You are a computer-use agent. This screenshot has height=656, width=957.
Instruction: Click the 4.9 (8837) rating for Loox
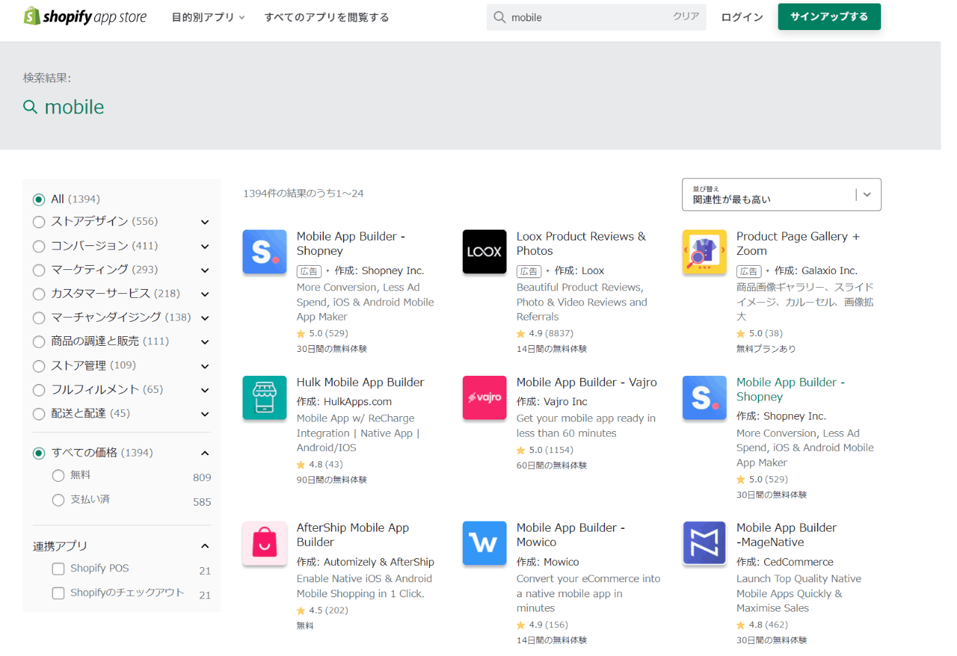point(545,333)
